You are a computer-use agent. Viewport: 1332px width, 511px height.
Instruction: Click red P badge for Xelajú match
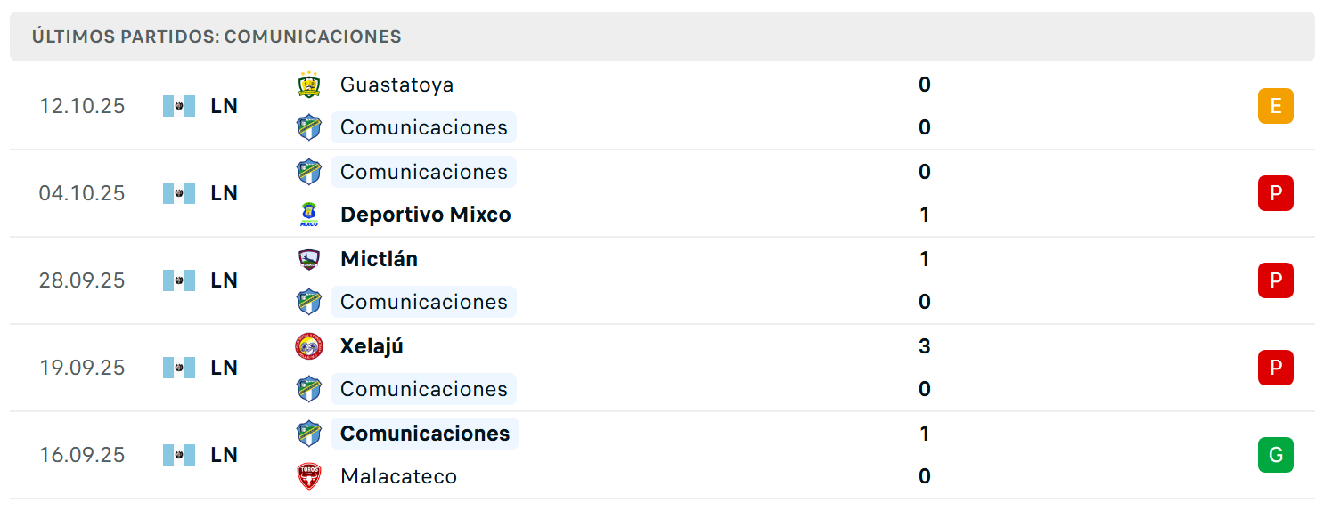pyautogui.click(x=1276, y=368)
